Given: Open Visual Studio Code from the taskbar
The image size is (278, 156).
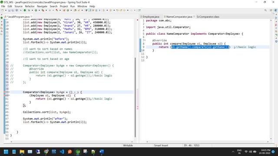Looking at the screenshot, I should (62, 152).
